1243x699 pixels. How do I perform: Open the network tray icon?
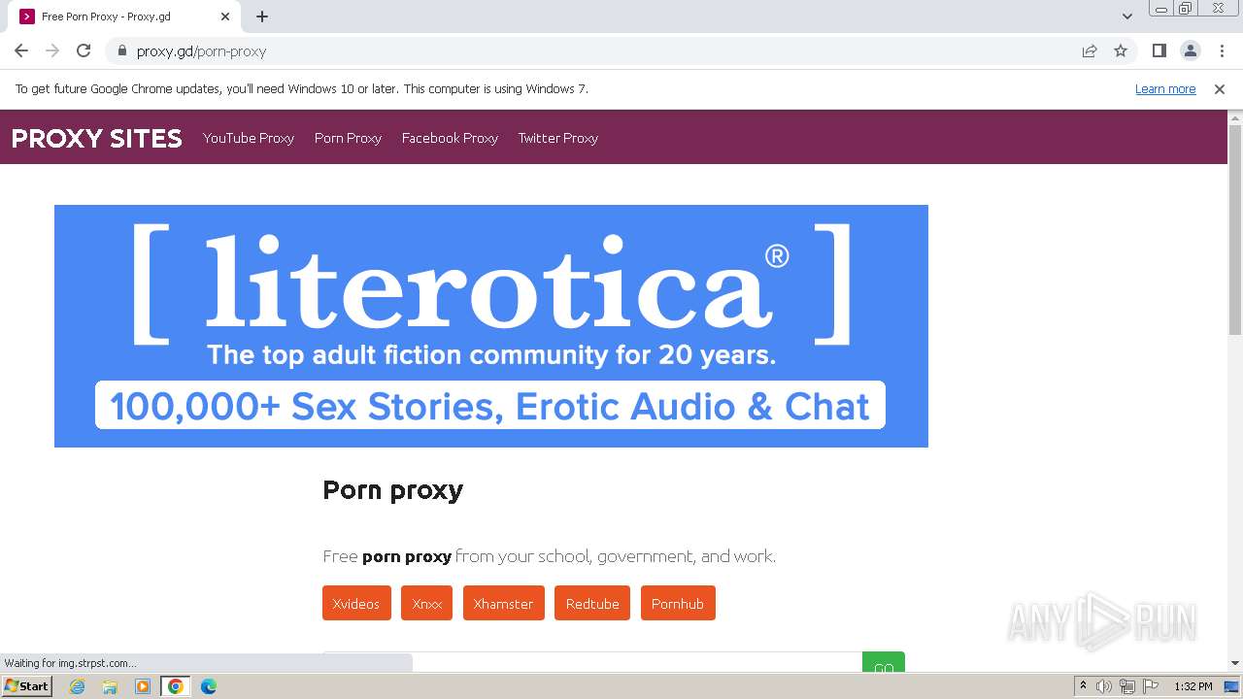[1127, 686]
